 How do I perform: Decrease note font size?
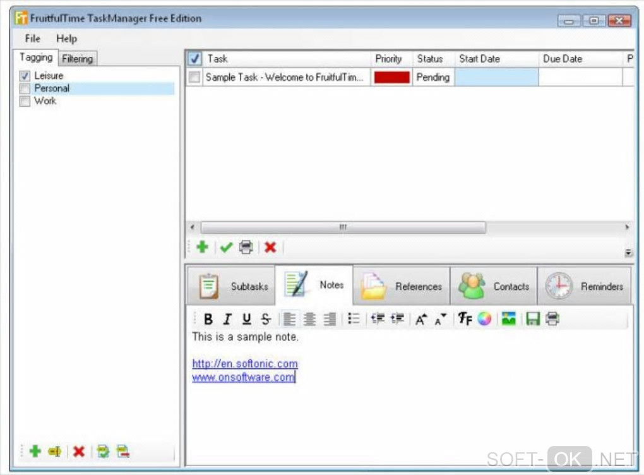coord(440,319)
